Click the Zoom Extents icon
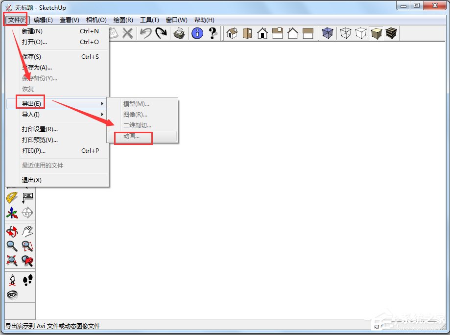450x335 pixels. (x=12, y=261)
